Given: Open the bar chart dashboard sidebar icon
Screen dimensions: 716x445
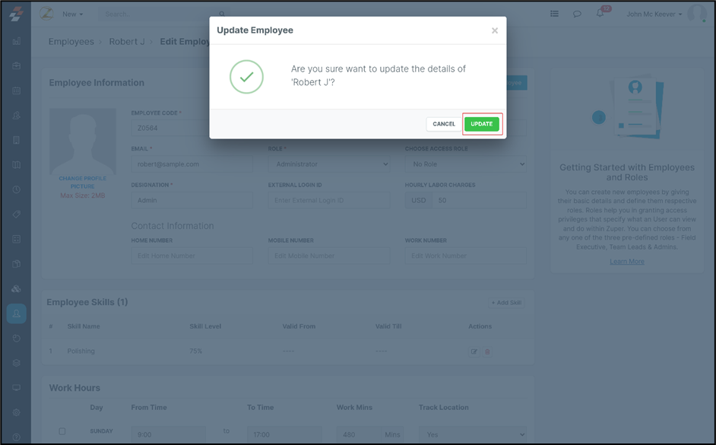Looking at the screenshot, I should pos(17,41).
